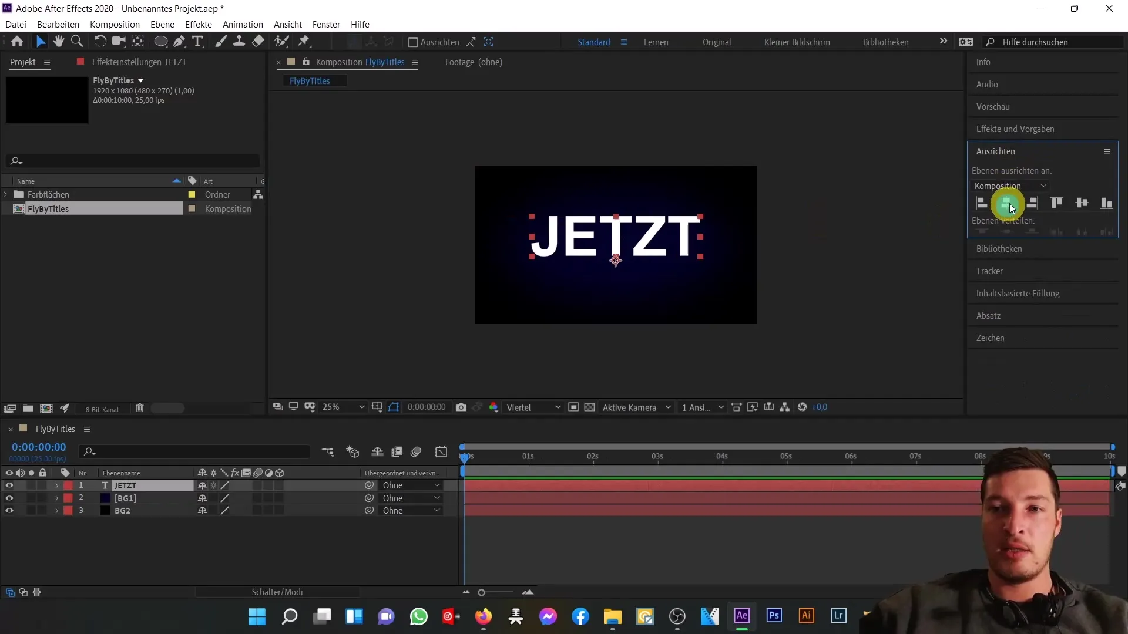Expand JETZT layer properties
The width and height of the screenshot is (1128, 634).
click(56, 485)
